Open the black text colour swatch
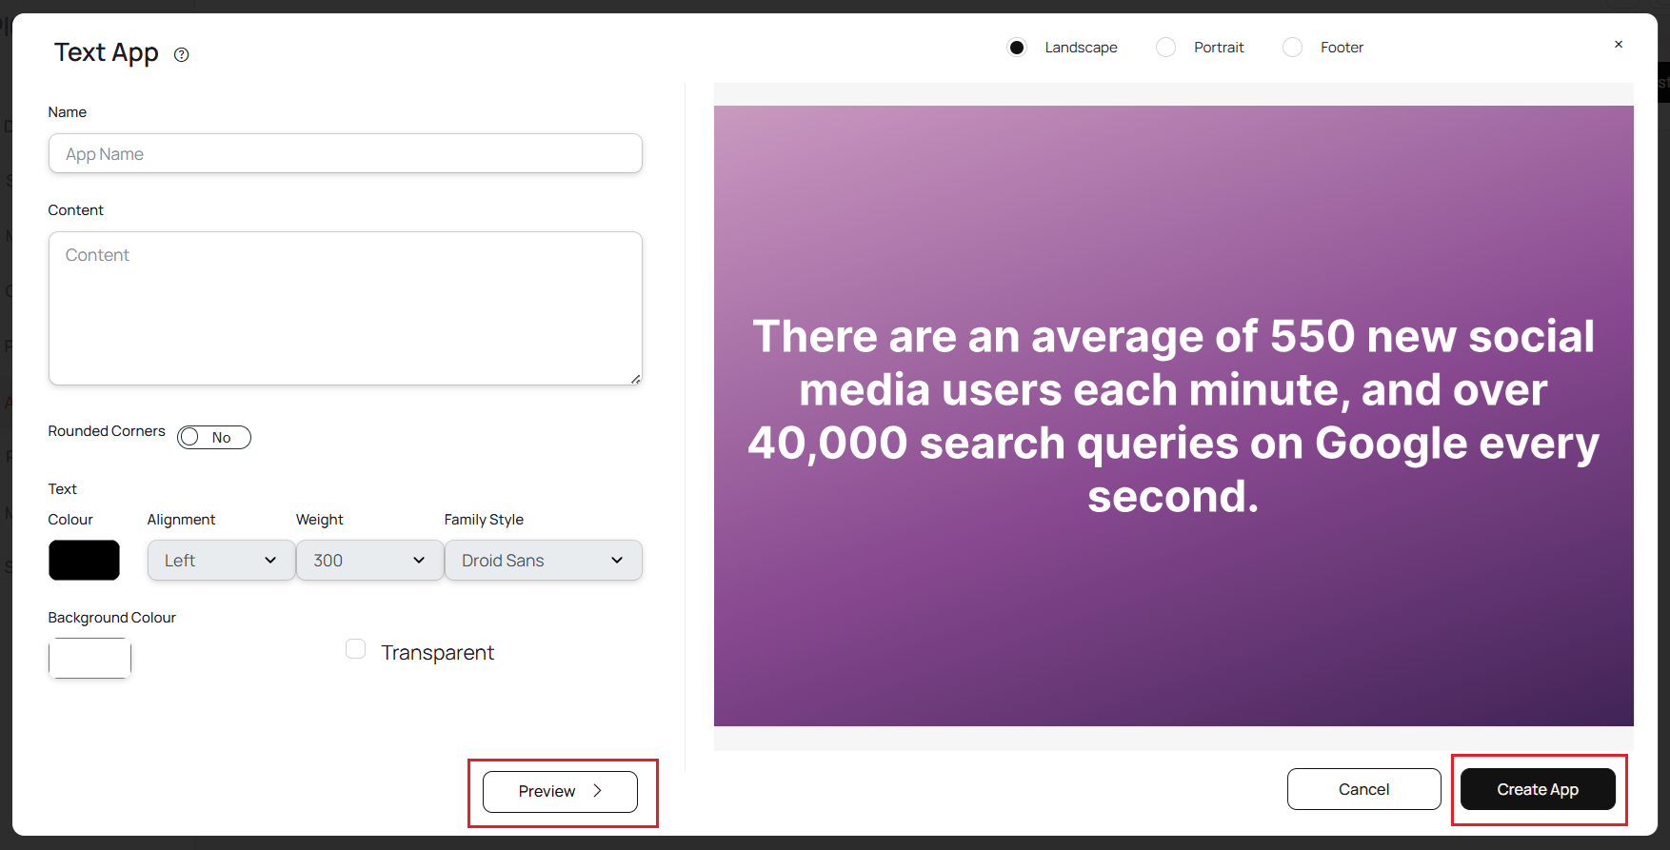This screenshot has width=1670, height=850. 84,561
